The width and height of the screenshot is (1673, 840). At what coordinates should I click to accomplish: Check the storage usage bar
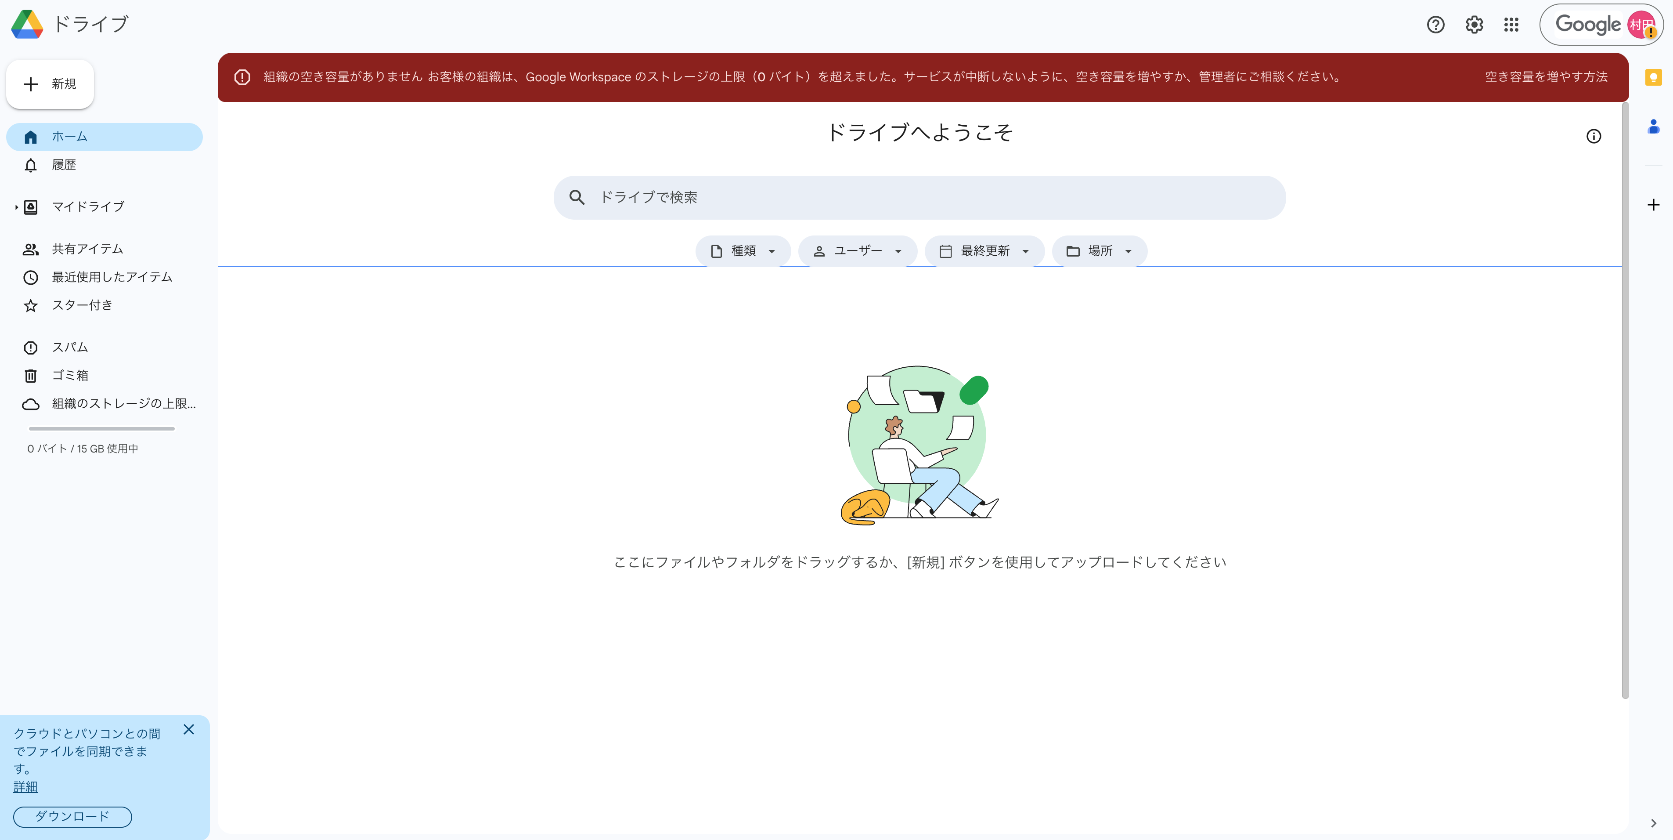click(x=101, y=429)
